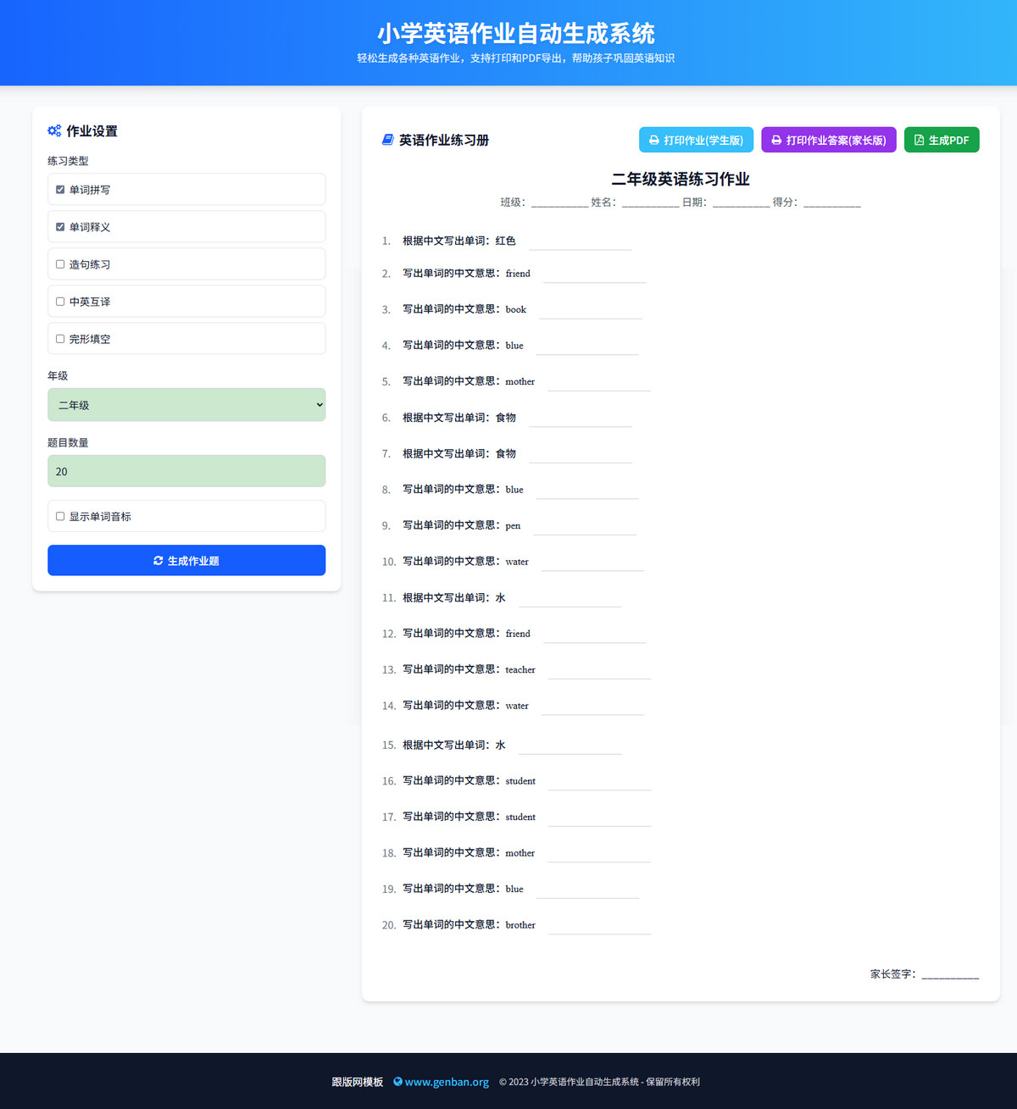Click the refresh icon on 生成作业题 button
Viewport: 1017px width, 1109px height.
click(158, 561)
